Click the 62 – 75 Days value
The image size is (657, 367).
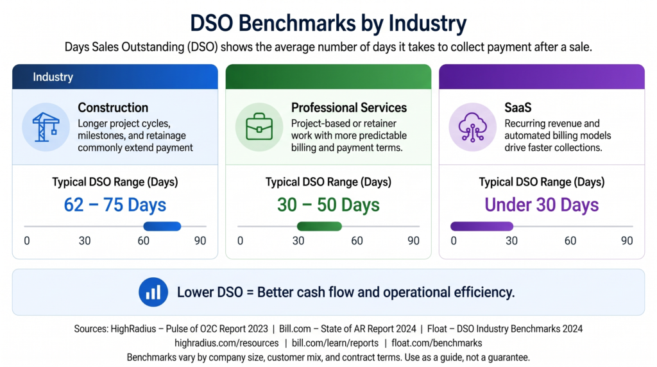(115, 205)
